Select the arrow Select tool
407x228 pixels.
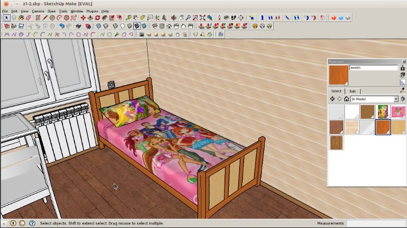(x=7, y=18)
